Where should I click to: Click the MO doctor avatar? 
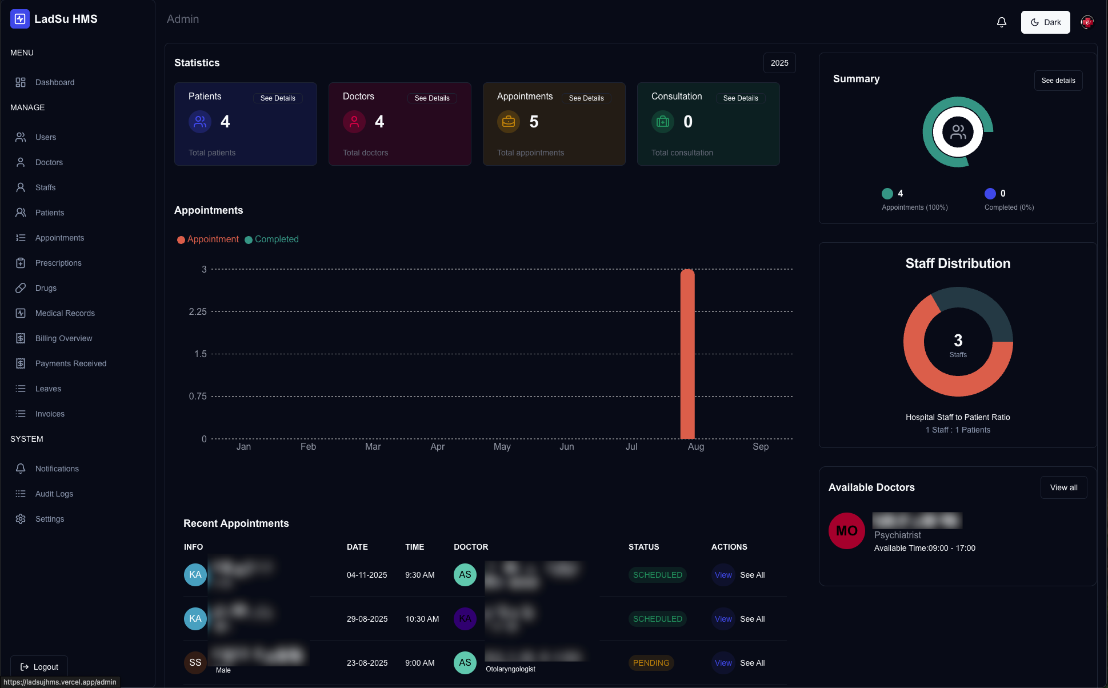point(846,531)
